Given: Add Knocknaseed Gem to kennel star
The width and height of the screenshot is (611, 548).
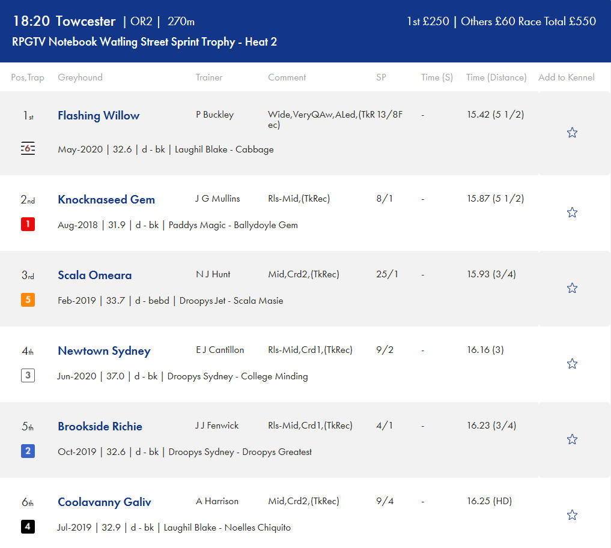Looking at the screenshot, I should pyautogui.click(x=572, y=212).
